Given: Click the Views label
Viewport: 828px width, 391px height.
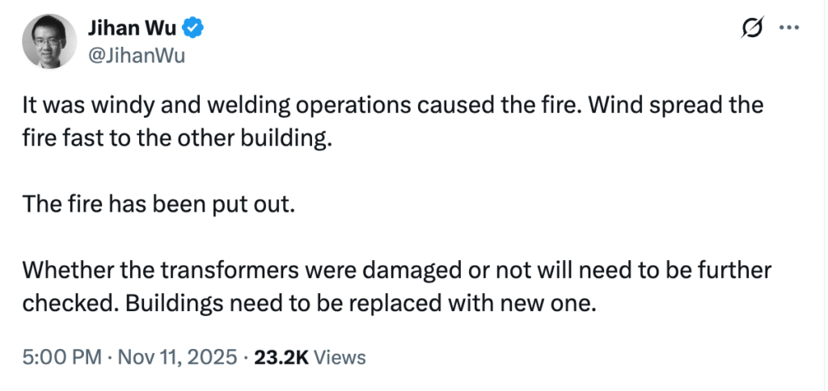Looking at the screenshot, I should 340,357.
